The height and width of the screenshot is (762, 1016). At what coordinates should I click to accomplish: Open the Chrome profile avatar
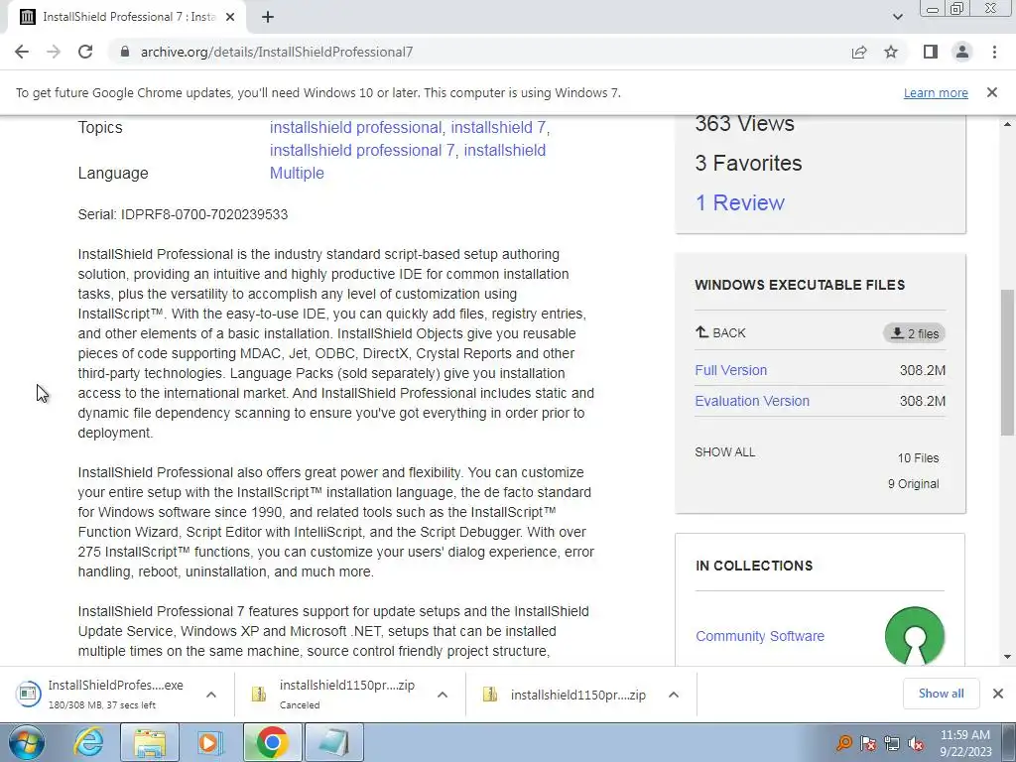tap(962, 52)
